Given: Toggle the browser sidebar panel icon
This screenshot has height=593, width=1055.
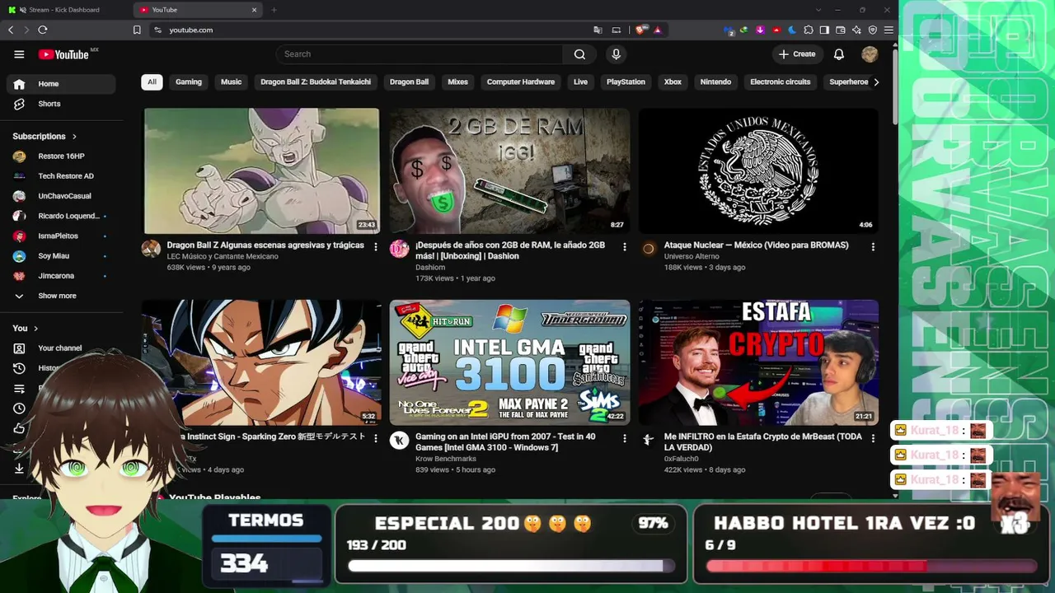Looking at the screenshot, I should pyautogui.click(x=824, y=30).
